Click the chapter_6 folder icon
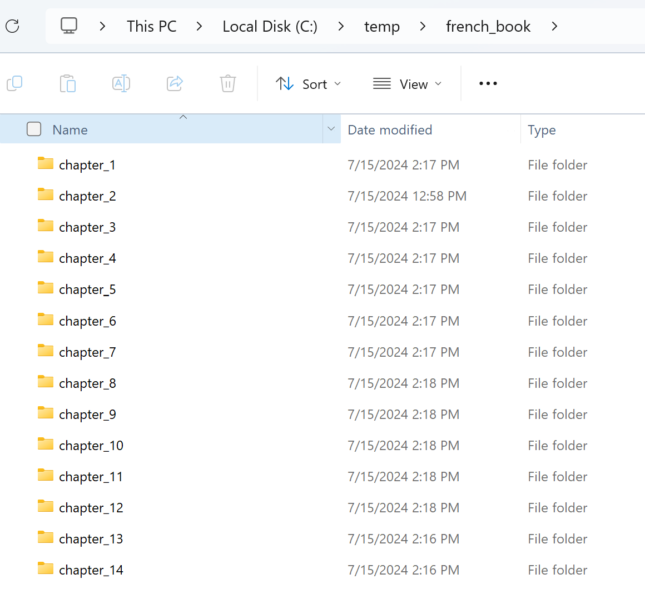645x589 pixels. point(45,320)
